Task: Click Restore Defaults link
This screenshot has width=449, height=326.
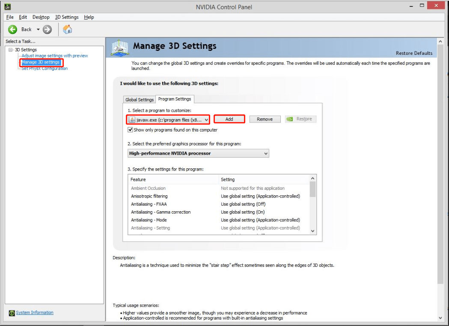Action: (414, 53)
